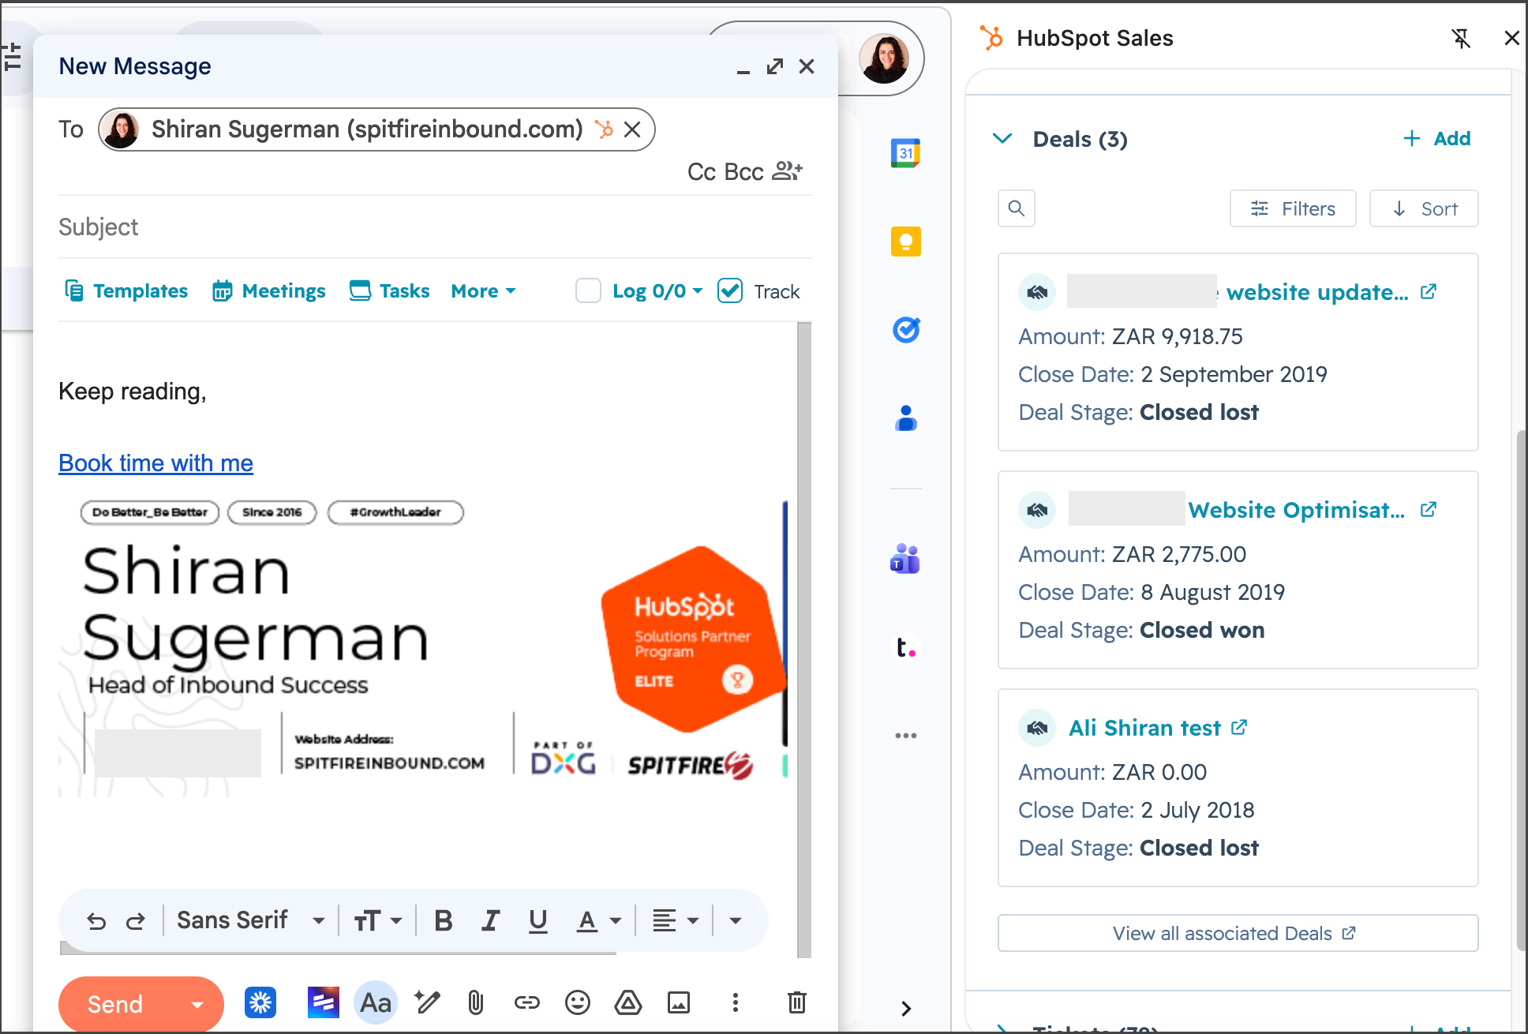This screenshot has width=1528, height=1034.
Task: Insert emoji in message
Action: 577,1003
